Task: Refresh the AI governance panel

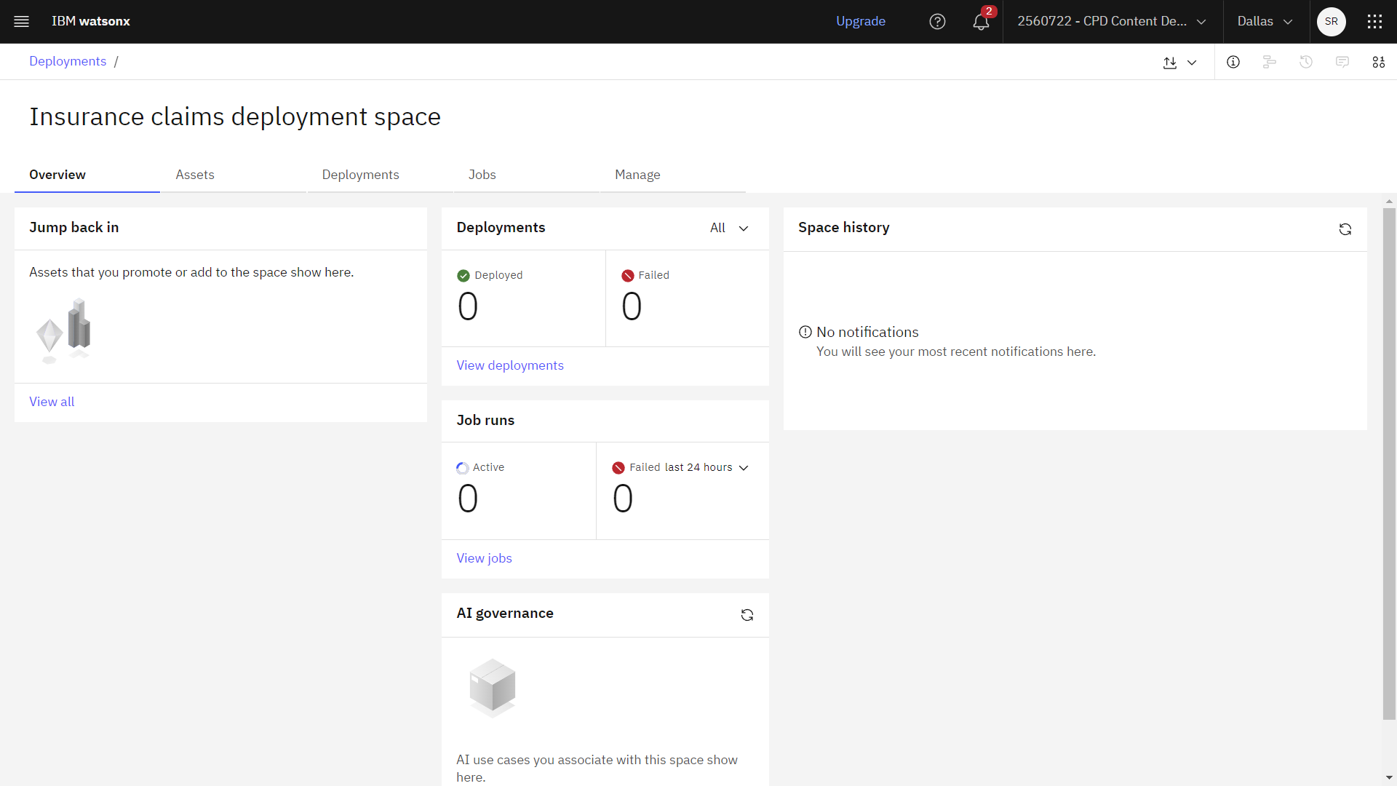Action: (747, 615)
